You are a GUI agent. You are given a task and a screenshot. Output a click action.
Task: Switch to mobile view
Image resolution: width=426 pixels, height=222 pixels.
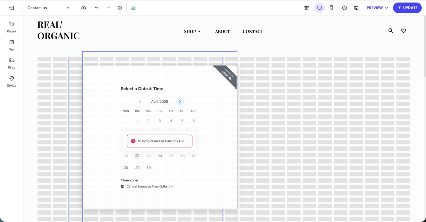(331, 8)
